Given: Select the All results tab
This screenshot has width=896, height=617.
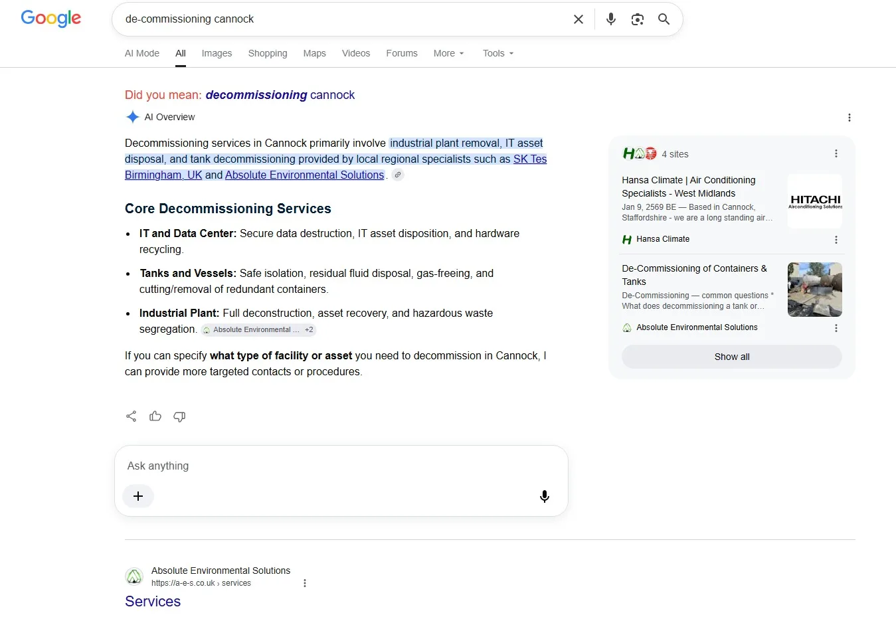Looking at the screenshot, I should pos(181,53).
